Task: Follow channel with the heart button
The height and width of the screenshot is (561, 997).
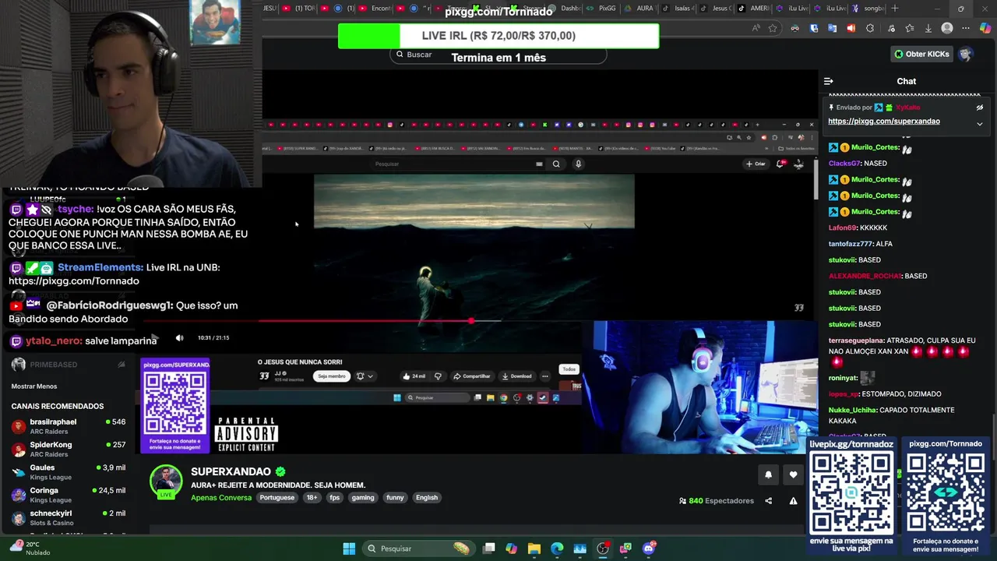Action: coord(793,475)
